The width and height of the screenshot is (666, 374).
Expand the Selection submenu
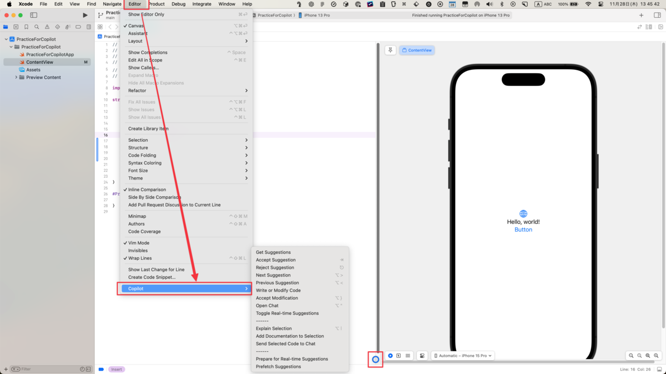pos(185,140)
